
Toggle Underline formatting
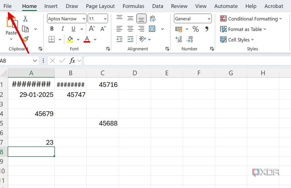[x=73, y=29]
